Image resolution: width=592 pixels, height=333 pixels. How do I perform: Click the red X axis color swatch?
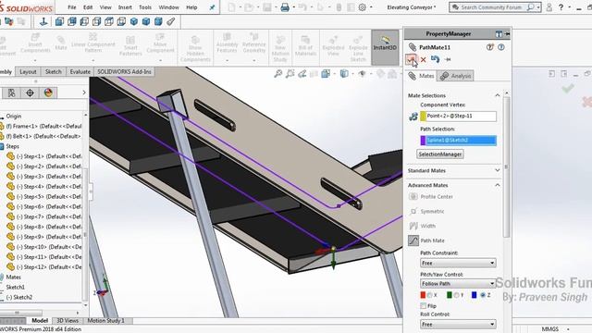coord(423,295)
